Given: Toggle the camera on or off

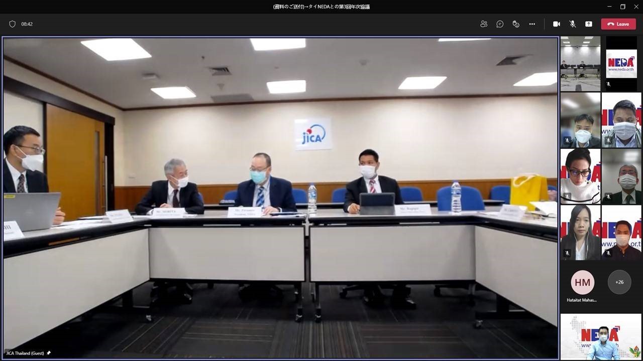Looking at the screenshot, I should pos(557,24).
